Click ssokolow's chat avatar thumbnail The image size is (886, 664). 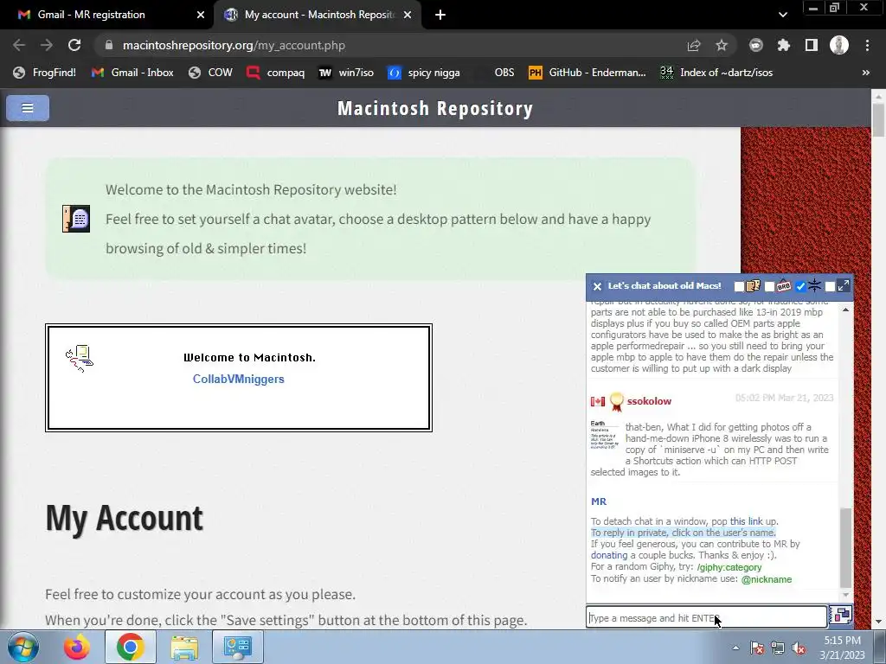click(605, 434)
